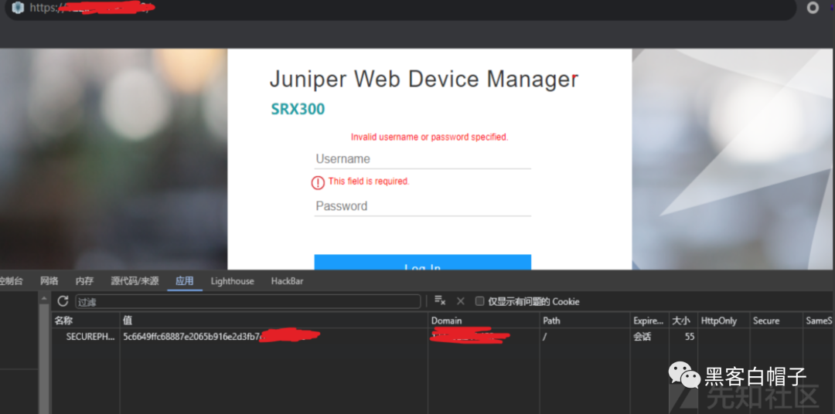
Task: Sort cookies by Expires column header
Action: [x=649, y=321]
